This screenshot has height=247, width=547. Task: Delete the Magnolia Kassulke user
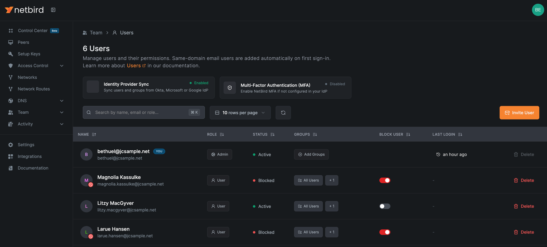coord(524,180)
